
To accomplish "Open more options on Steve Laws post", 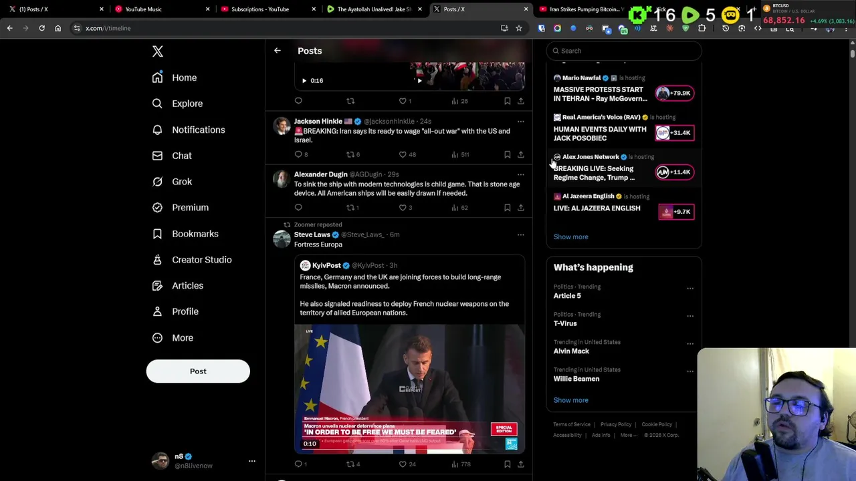I will [521, 235].
